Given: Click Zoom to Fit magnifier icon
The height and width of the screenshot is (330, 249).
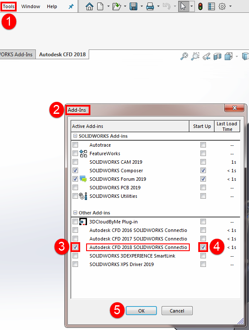Looking at the screenshot, I should 184,56.
